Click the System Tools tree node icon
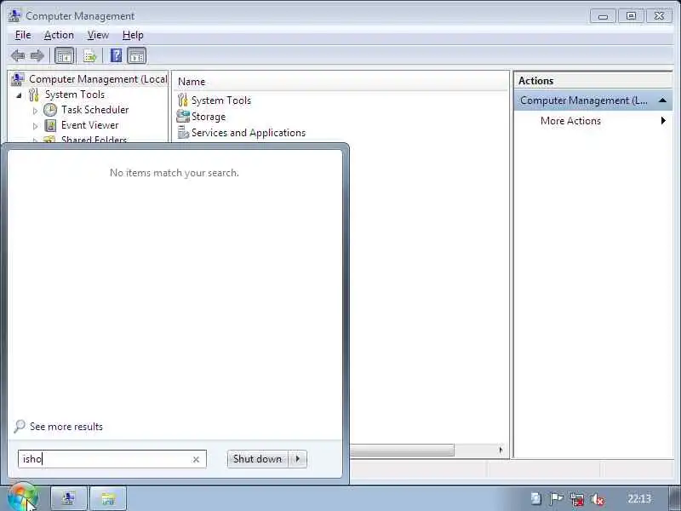Image resolution: width=681 pixels, height=511 pixels. point(33,95)
